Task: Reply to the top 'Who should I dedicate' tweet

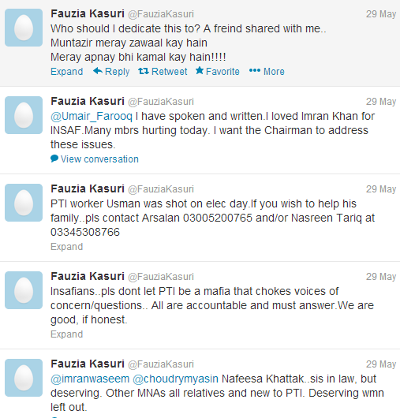Action: tap(111, 72)
